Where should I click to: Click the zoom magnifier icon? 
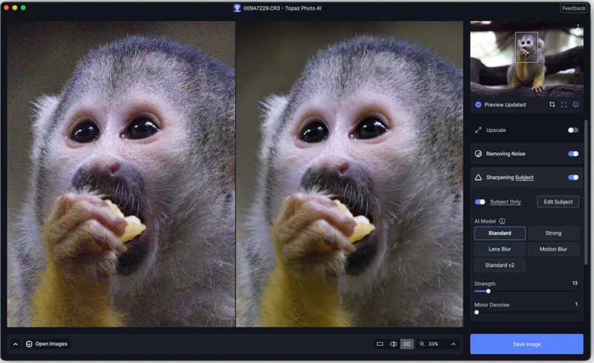pyautogui.click(x=422, y=344)
